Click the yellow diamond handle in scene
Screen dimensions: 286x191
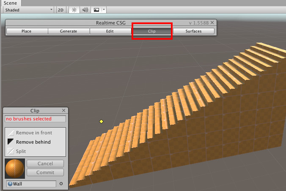(x=101, y=121)
